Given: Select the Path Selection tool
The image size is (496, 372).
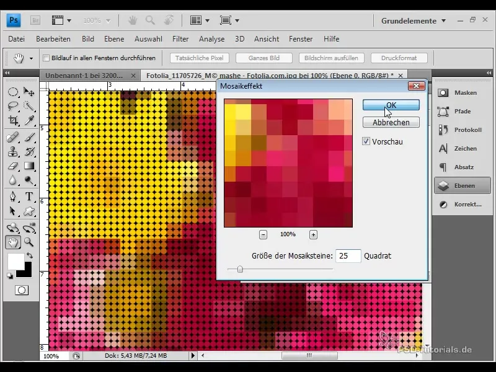Looking at the screenshot, I should click(x=13, y=211).
